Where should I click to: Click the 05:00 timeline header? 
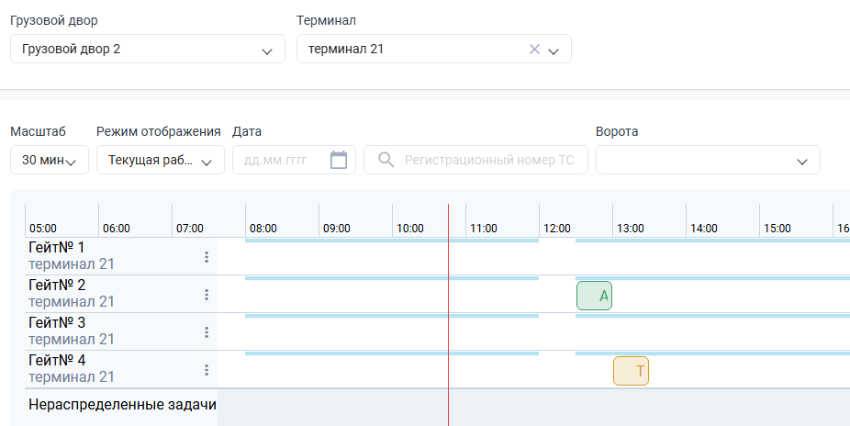coord(43,229)
